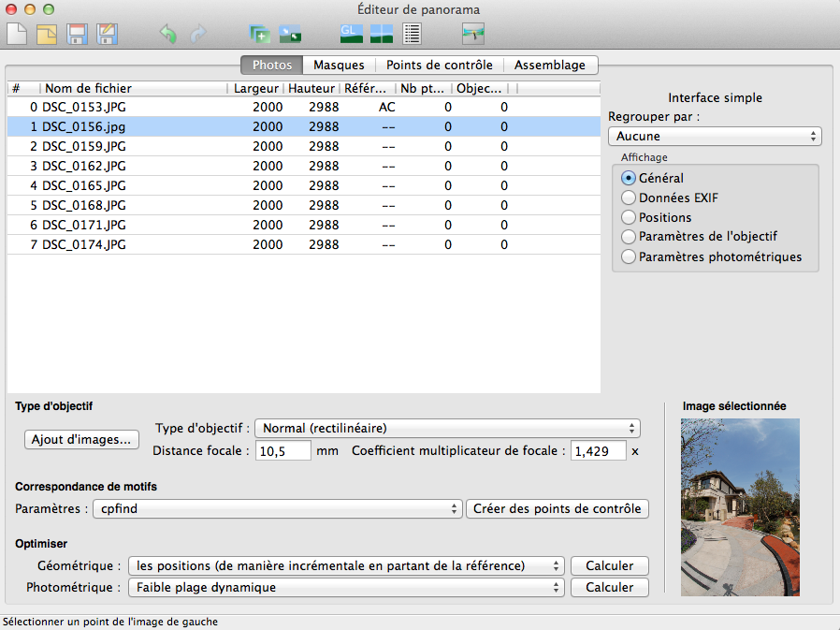The width and height of the screenshot is (840, 630).
Task: Show the control points list icon
Action: pyautogui.click(x=412, y=36)
